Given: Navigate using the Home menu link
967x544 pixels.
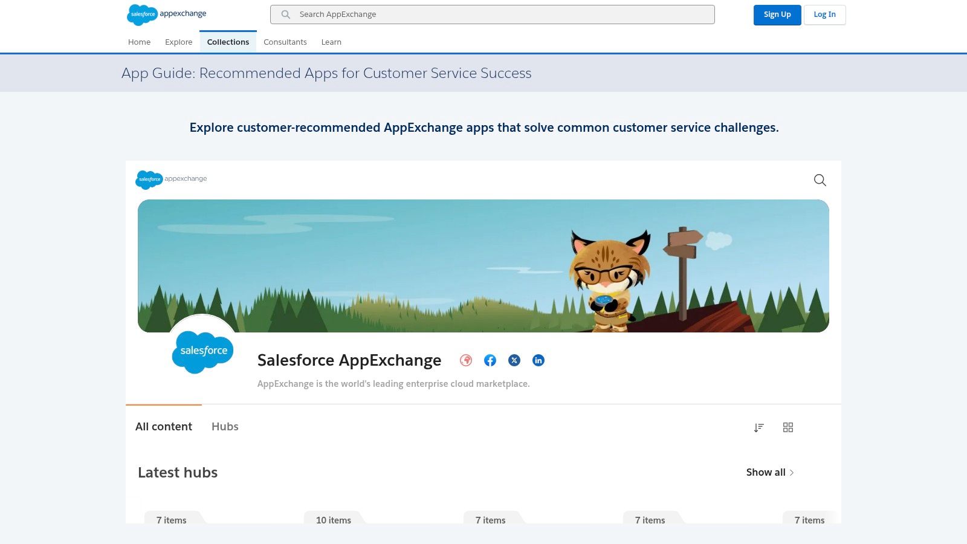Looking at the screenshot, I should 139,42.
